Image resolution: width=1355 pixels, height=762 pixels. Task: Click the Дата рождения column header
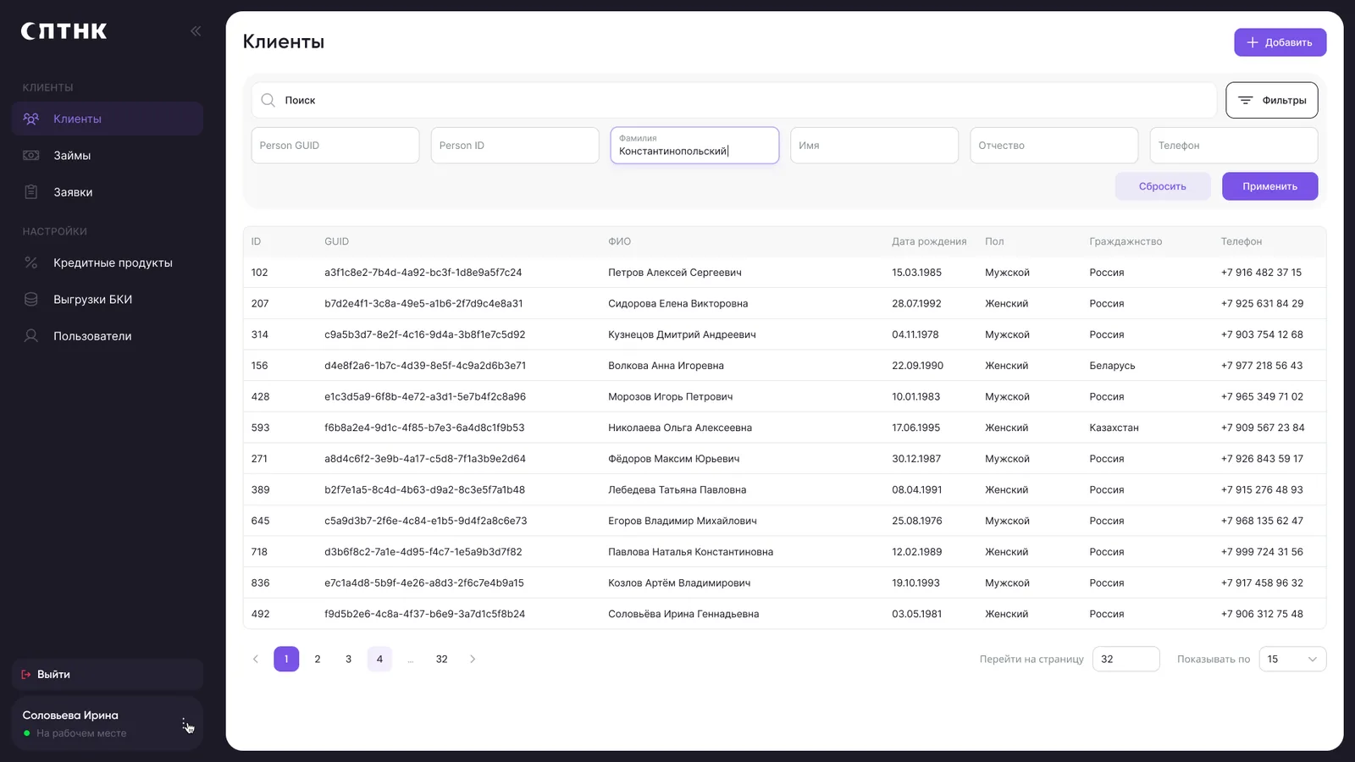point(929,241)
